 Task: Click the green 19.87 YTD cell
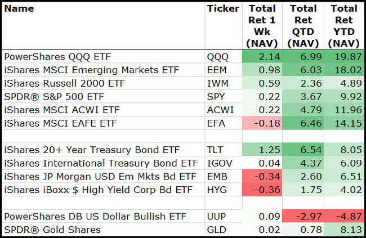click(x=344, y=56)
